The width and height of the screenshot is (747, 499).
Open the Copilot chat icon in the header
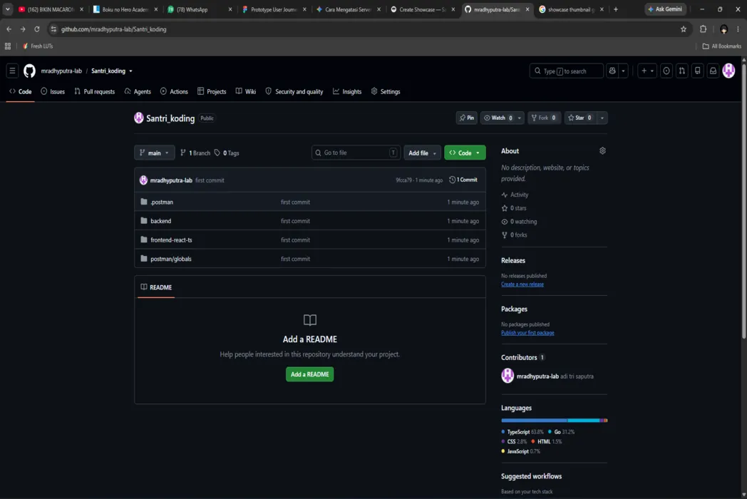coord(612,71)
